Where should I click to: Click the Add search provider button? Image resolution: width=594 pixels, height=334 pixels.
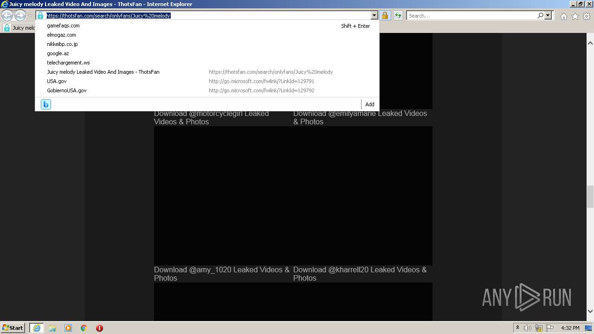369,104
